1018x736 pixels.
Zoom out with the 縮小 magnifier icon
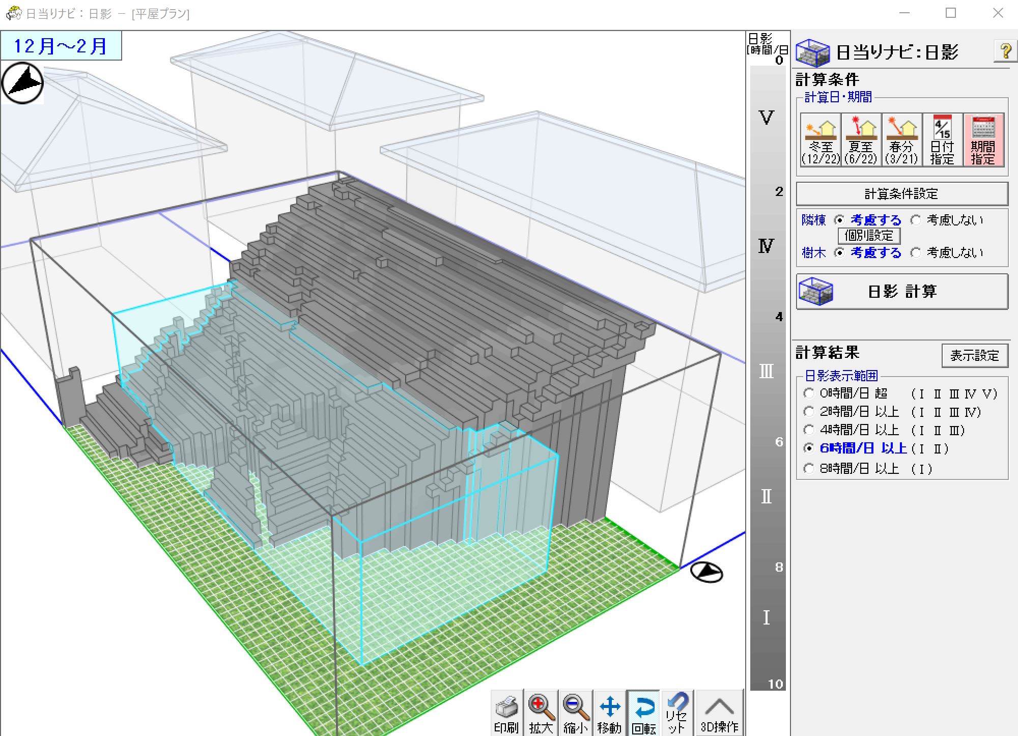pos(575,713)
